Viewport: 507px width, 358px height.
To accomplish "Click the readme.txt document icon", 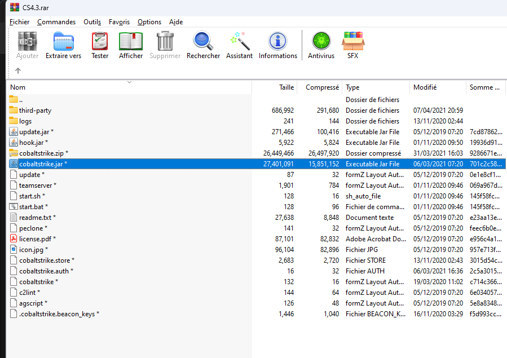I will [x=14, y=217].
